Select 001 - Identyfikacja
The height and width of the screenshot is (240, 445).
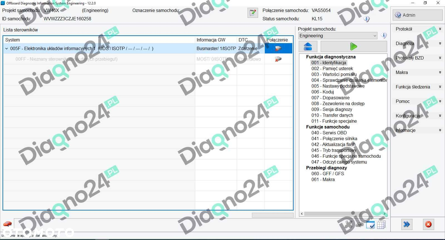point(329,63)
